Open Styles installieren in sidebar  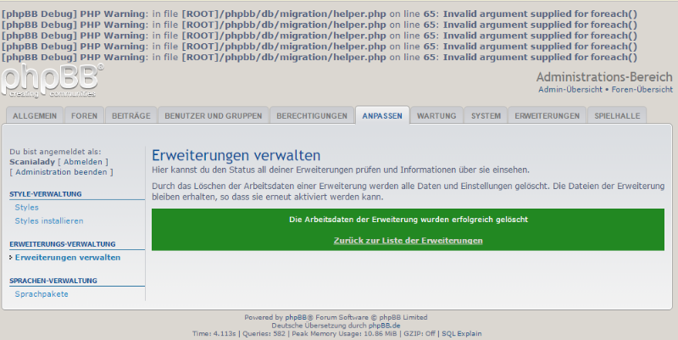(x=48, y=220)
